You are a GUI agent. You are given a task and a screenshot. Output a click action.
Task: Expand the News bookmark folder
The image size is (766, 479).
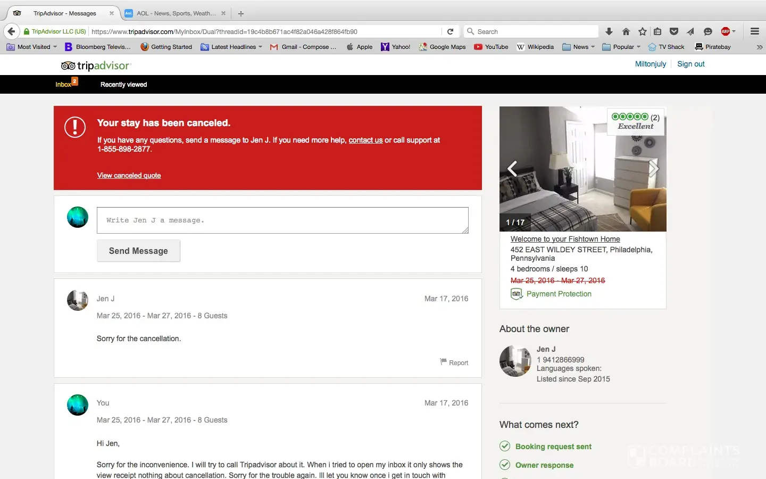coord(579,47)
